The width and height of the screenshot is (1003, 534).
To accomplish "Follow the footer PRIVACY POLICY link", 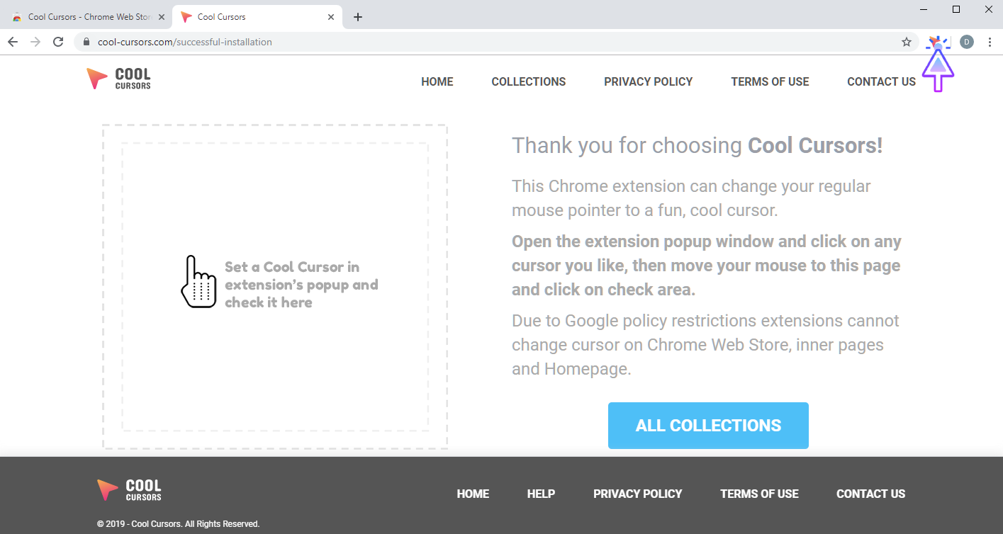I will click(x=638, y=494).
